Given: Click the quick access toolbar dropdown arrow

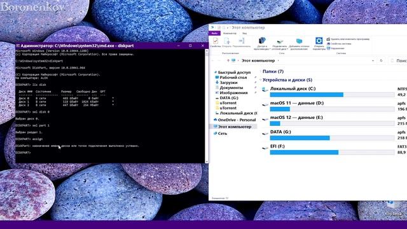Looking at the screenshot, I should click(228, 27).
